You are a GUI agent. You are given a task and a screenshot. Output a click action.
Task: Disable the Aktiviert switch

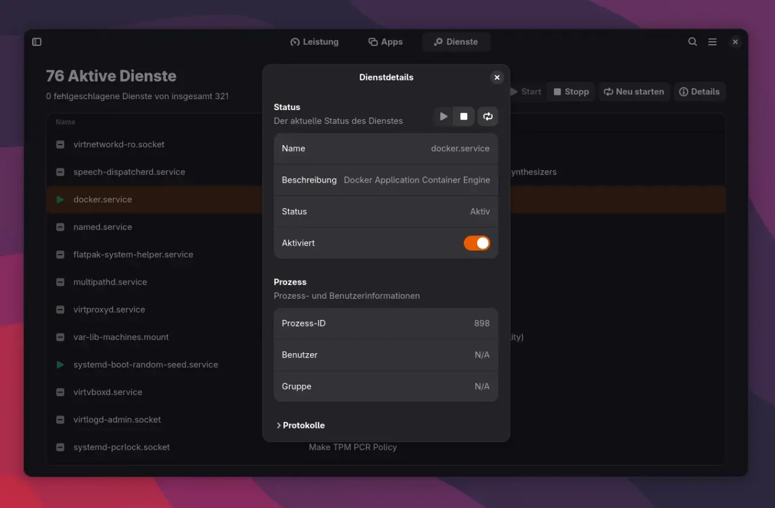point(477,243)
